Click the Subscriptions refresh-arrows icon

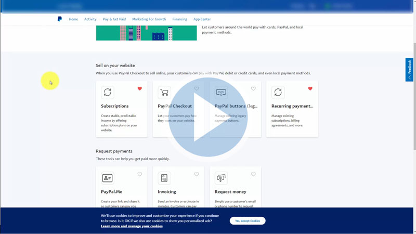(x=108, y=93)
